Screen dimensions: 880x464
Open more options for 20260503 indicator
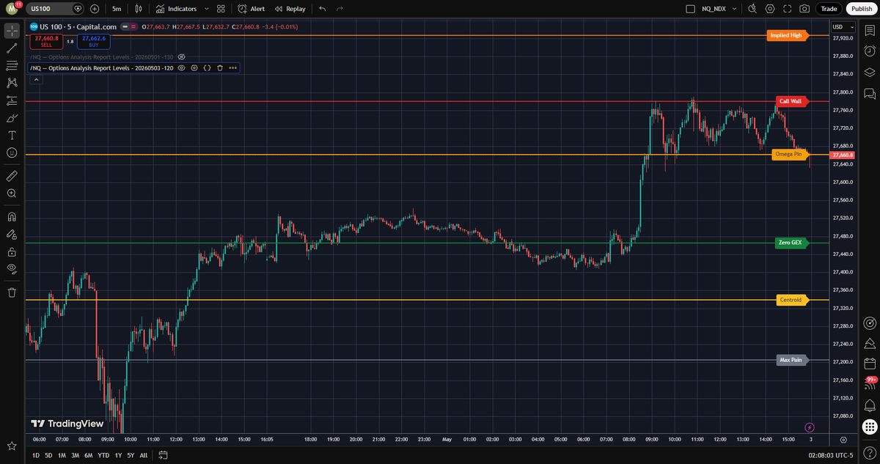tap(232, 67)
